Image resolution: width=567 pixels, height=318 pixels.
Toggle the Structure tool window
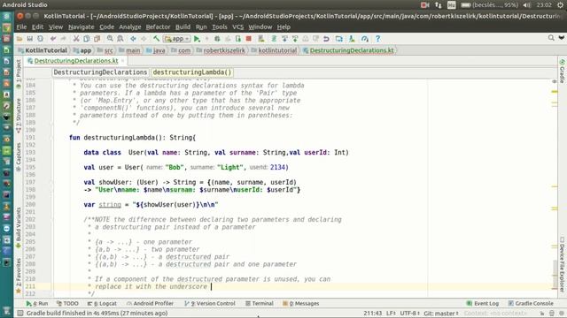(19, 115)
